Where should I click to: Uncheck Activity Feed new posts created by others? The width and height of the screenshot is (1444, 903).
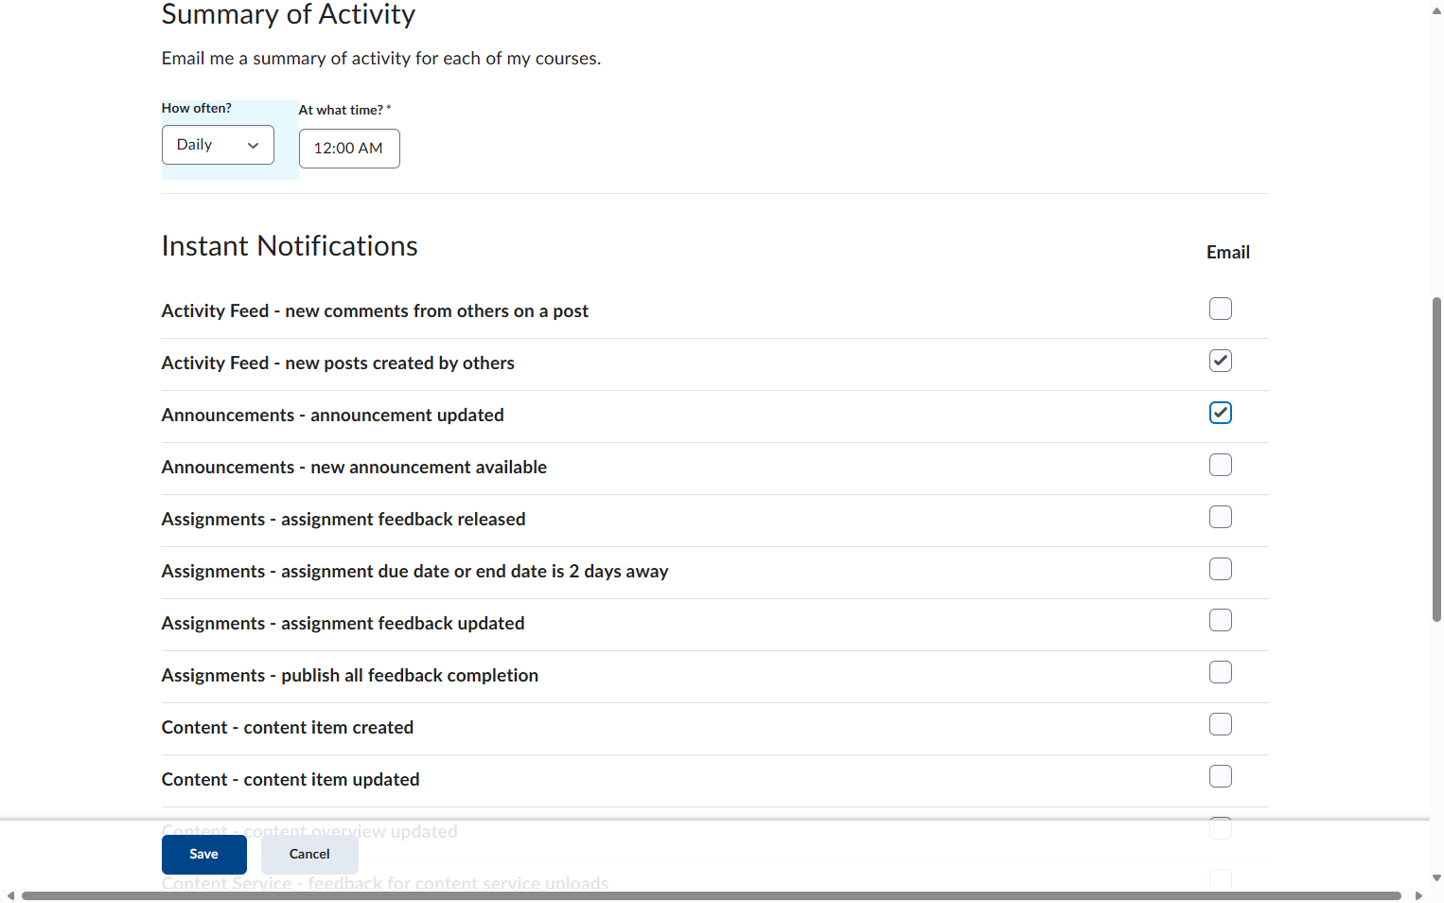(x=1221, y=361)
